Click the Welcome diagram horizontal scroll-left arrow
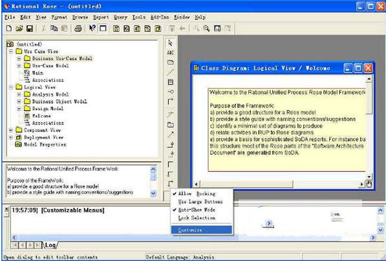 pos(196,184)
